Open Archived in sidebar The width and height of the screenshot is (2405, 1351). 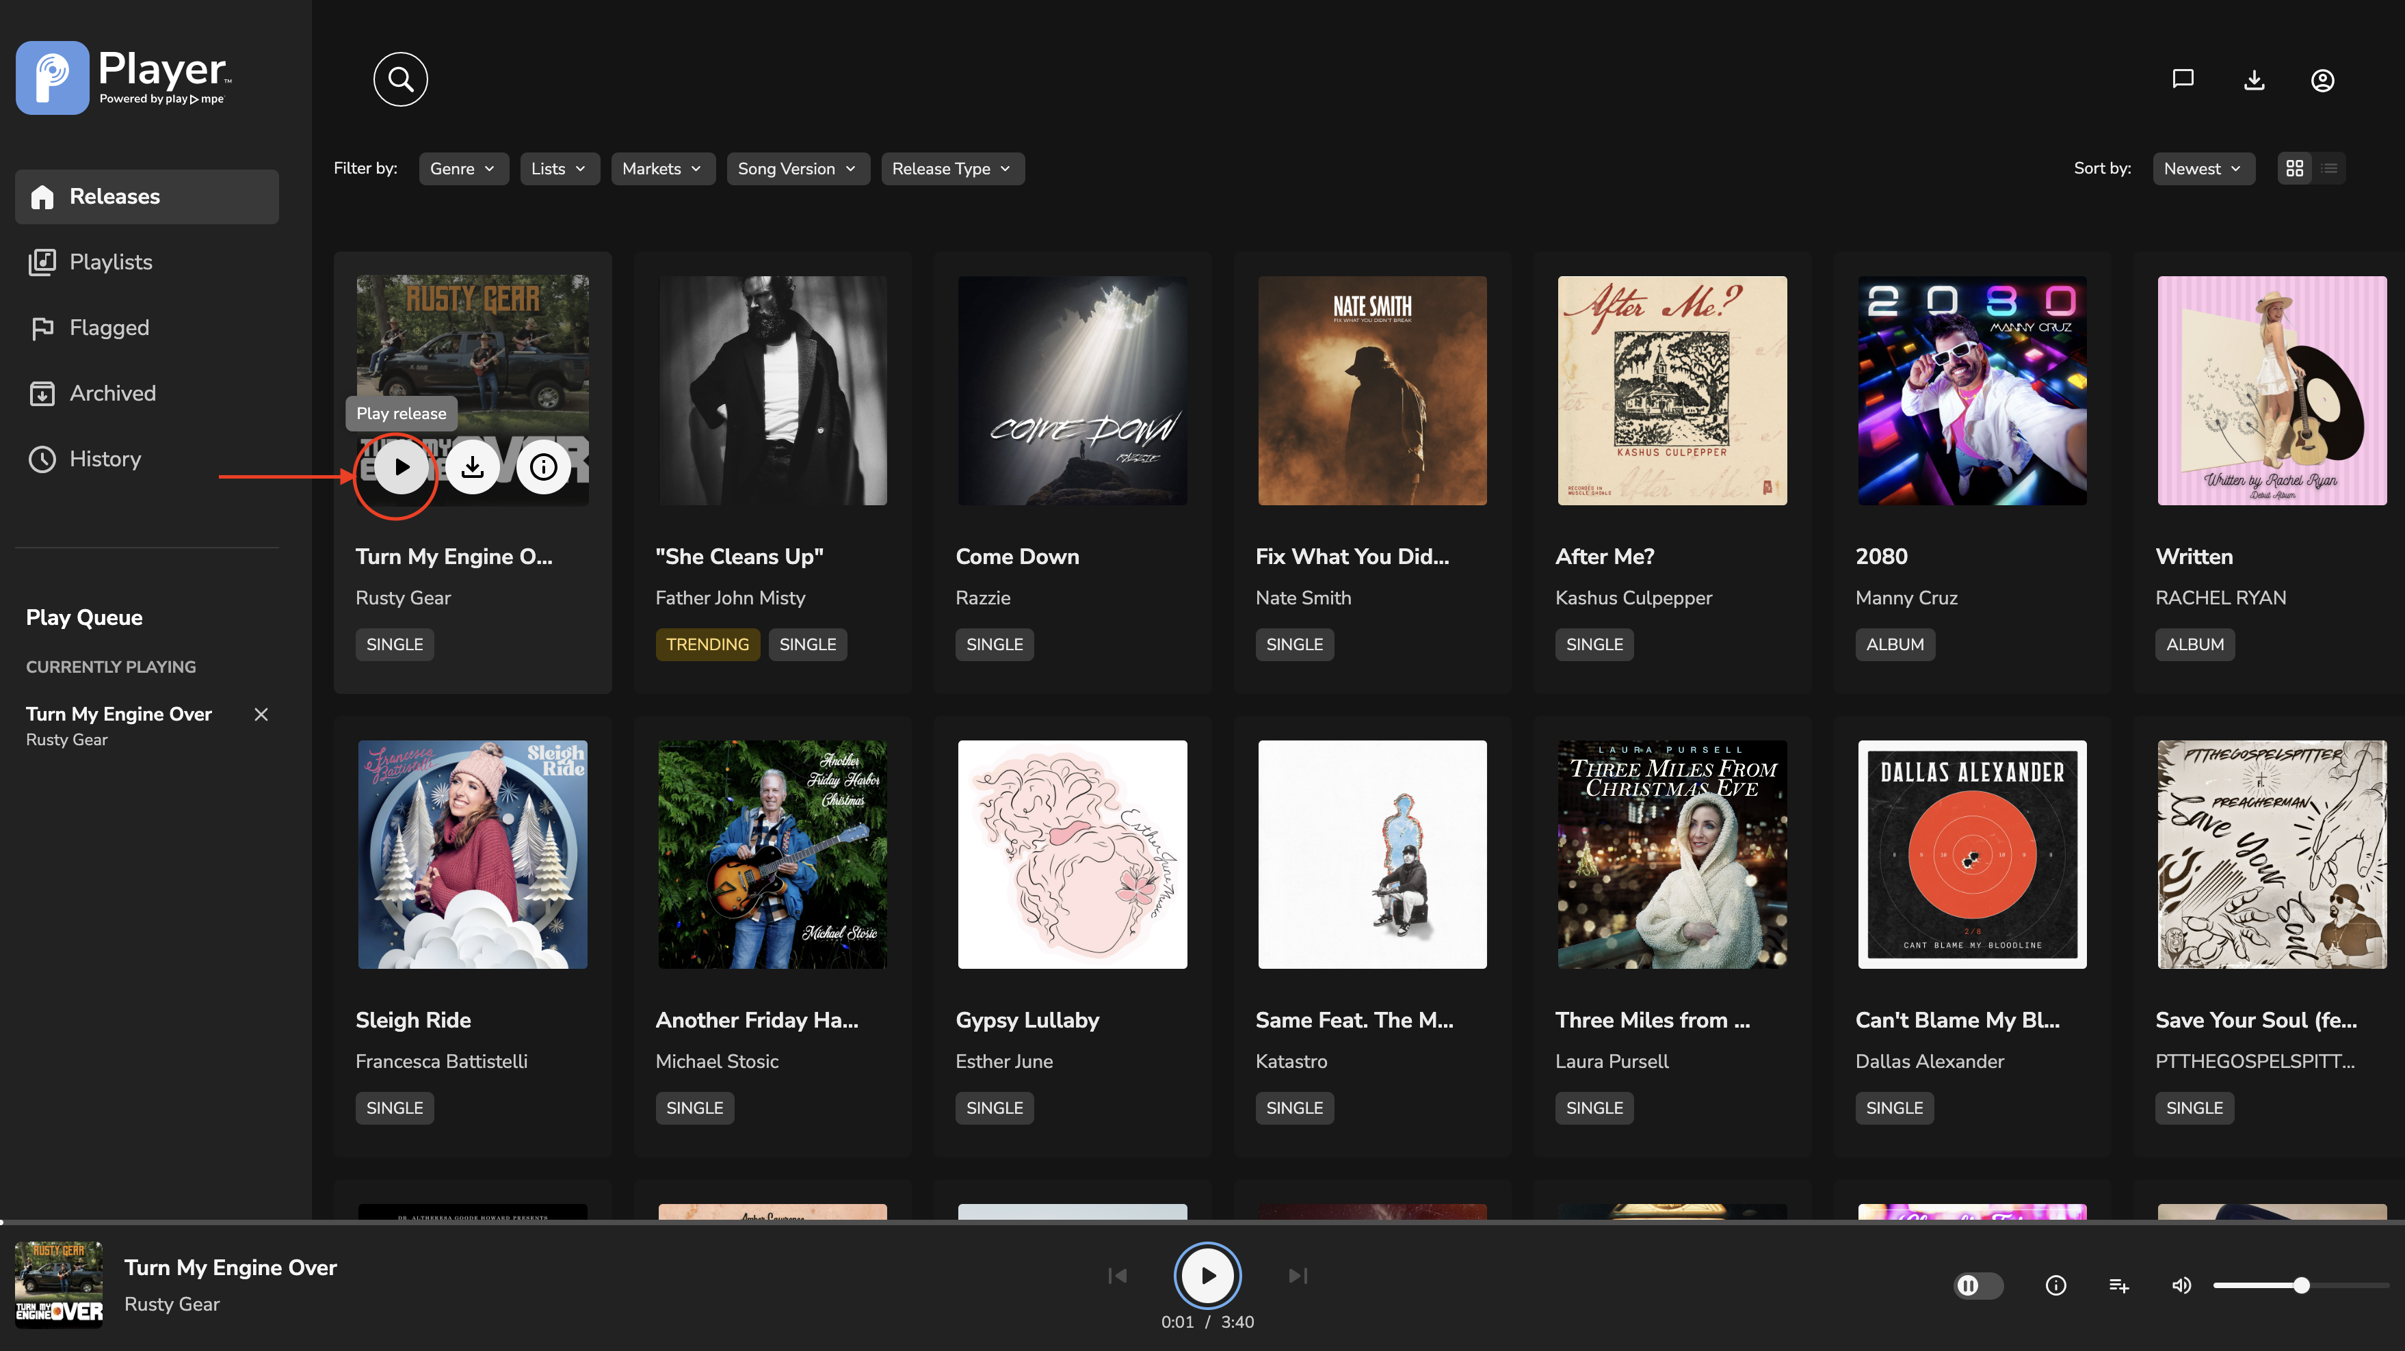click(x=146, y=393)
